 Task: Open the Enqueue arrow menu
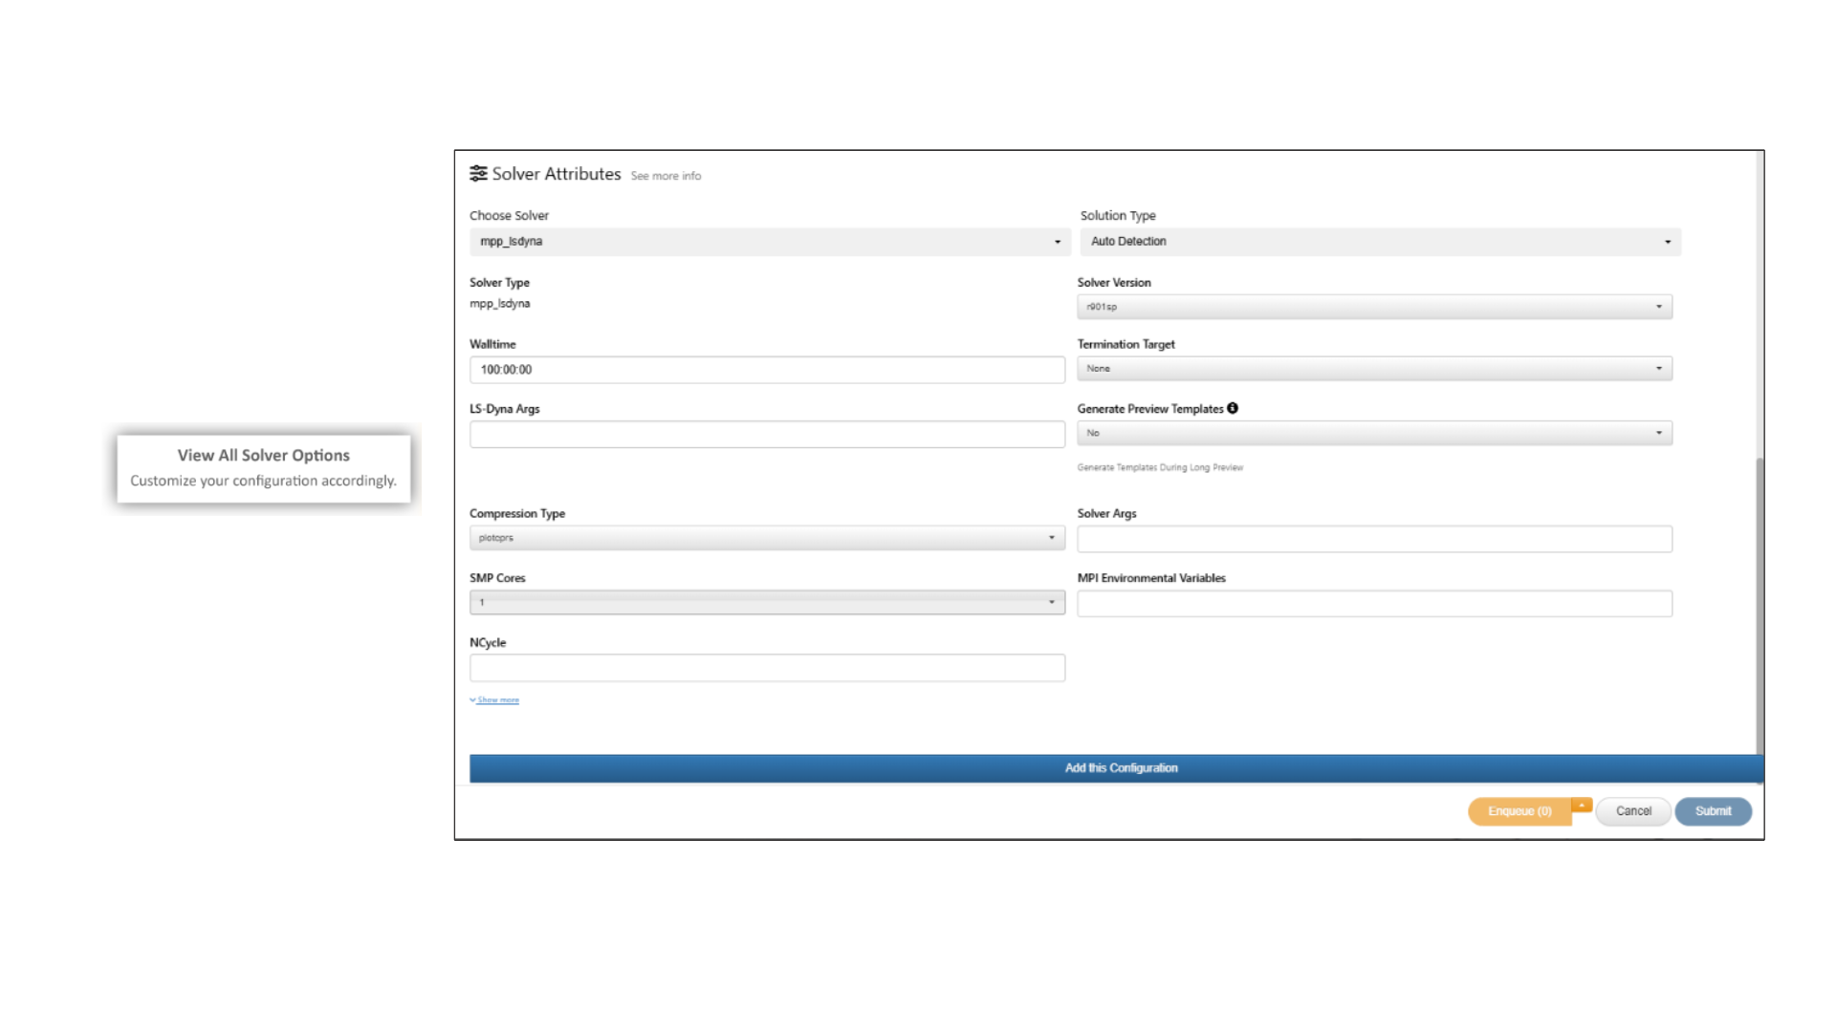1582,806
